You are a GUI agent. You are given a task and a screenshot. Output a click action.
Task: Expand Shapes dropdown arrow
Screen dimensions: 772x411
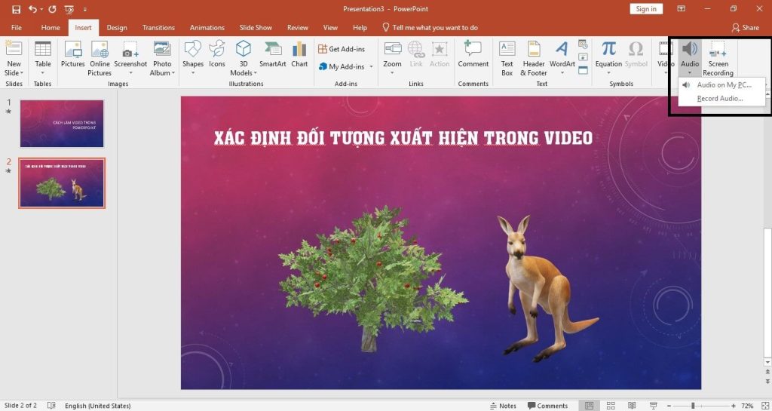click(x=192, y=73)
